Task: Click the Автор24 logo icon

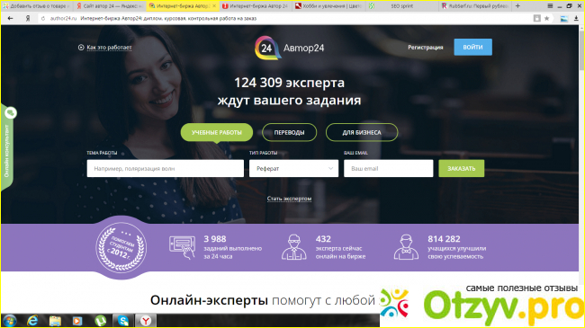Action: click(267, 48)
